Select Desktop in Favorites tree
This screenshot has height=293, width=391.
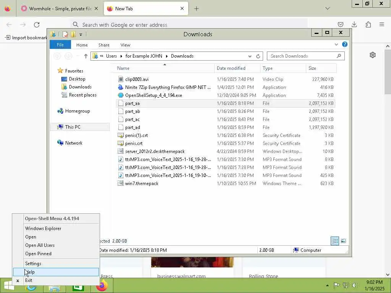(77, 79)
